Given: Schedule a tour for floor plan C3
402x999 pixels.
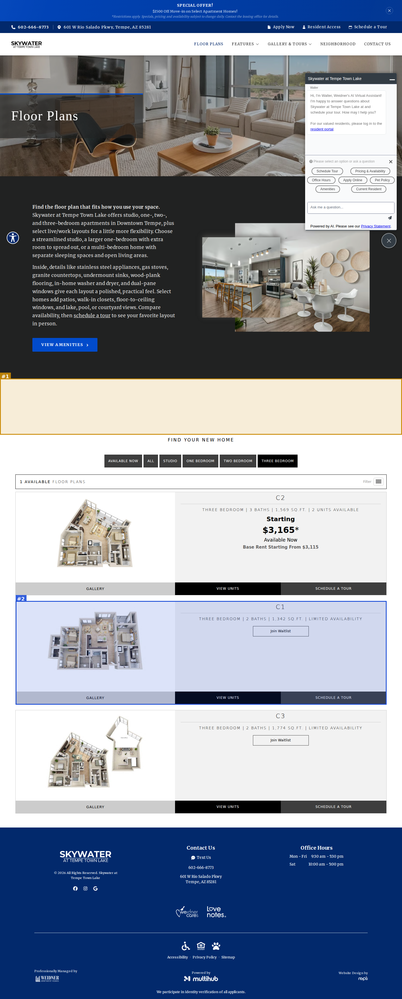Looking at the screenshot, I should [334, 807].
